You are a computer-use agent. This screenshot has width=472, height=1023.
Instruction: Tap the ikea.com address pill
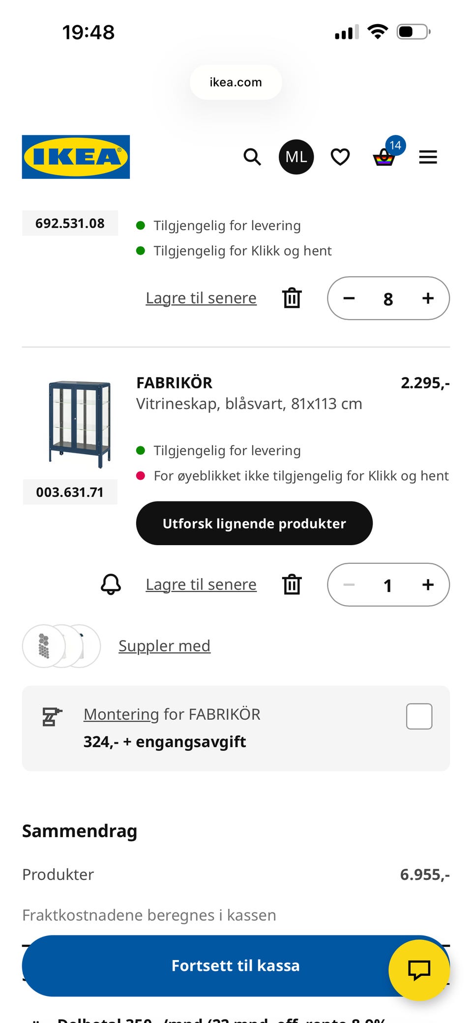pyautogui.click(x=236, y=82)
